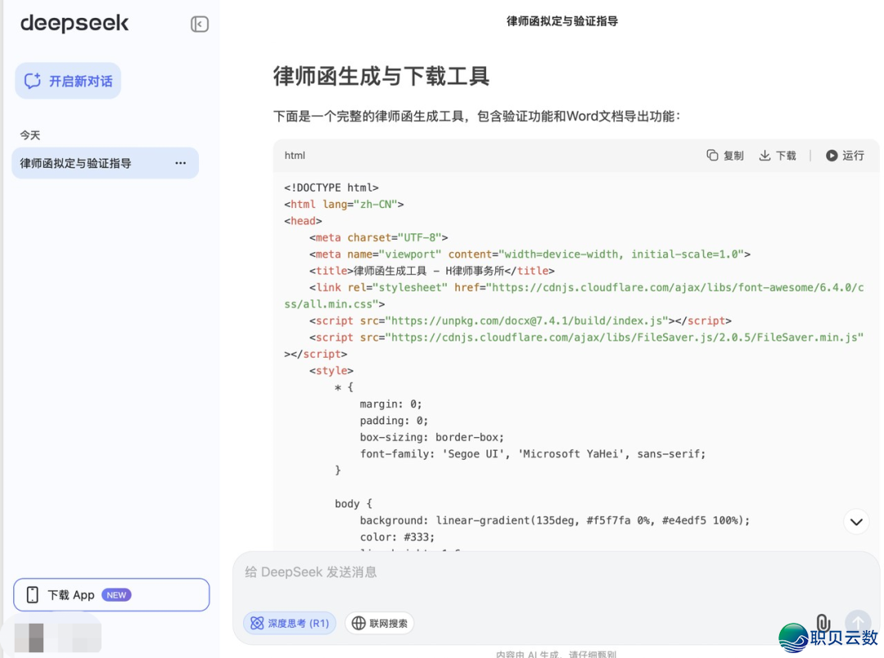Open the blurred user profile at the sidebar bottom
Screen dimensions: 884x658
(57, 638)
